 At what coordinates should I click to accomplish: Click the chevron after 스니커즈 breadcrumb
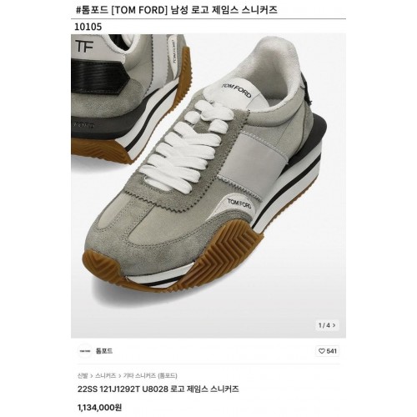tap(120, 376)
